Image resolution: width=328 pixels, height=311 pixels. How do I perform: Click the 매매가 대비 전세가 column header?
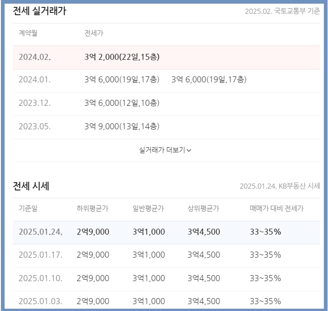[x=276, y=208]
